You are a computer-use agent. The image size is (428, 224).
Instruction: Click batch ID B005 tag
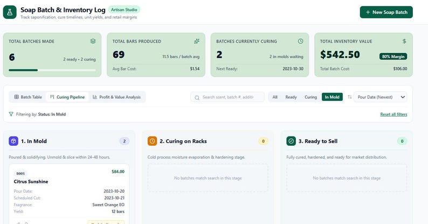pos(20,173)
